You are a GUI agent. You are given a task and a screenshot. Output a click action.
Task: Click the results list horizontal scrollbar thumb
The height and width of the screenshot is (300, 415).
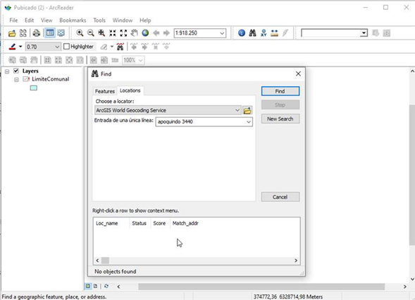pyautogui.click(x=106, y=260)
